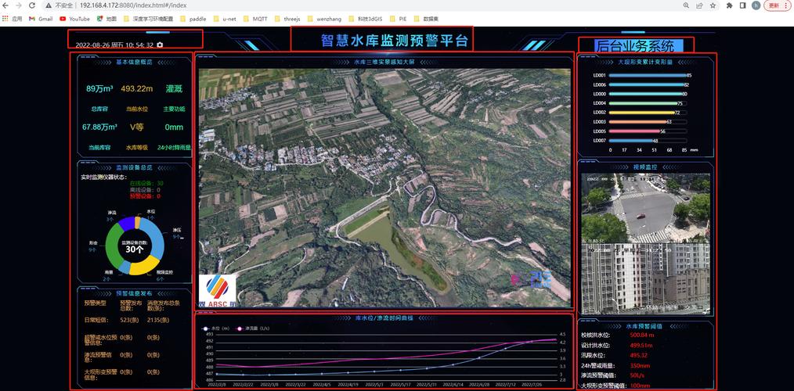The height and width of the screenshot is (391, 794).
Task: Click the not-secure warning icon in address bar
Action: [48, 5]
